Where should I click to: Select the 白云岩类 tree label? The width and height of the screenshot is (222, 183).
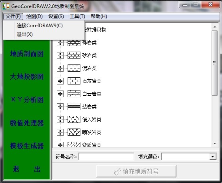tap(92, 94)
